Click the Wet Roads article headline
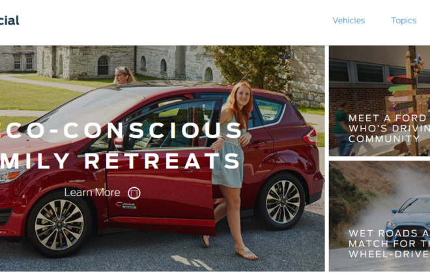The image size is (430, 273). click(389, 244)
